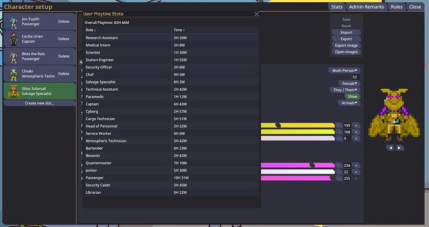The width and height of the screenshot is (429, 227).
Task: Open the Moth Person species dropdown
Action: pos(344,70)
